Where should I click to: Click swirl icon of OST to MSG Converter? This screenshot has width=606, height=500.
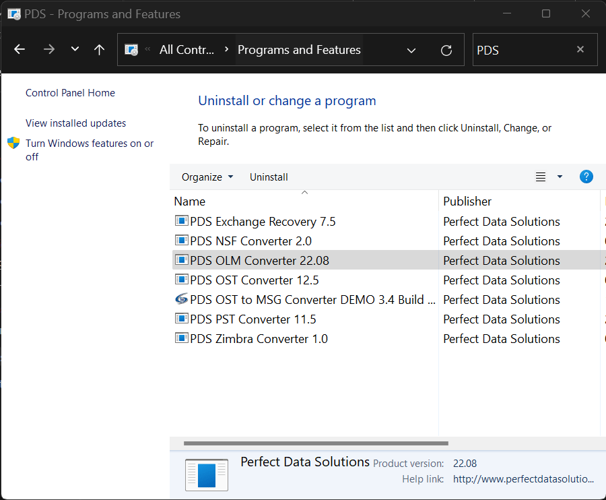pos(181,299)
